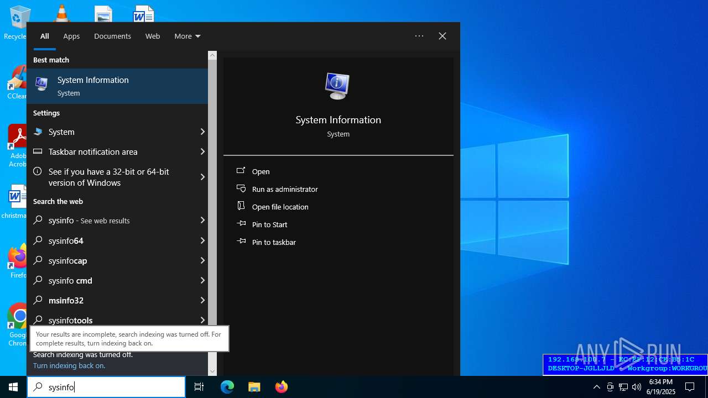Switch to the Web search tab
The width and height of the screenshot is (708, 398).
(x=153, y=36)
